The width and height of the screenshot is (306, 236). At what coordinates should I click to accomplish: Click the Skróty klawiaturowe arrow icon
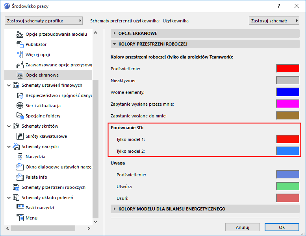coord(20,136)
